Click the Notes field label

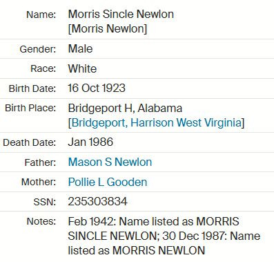(41, 221)
